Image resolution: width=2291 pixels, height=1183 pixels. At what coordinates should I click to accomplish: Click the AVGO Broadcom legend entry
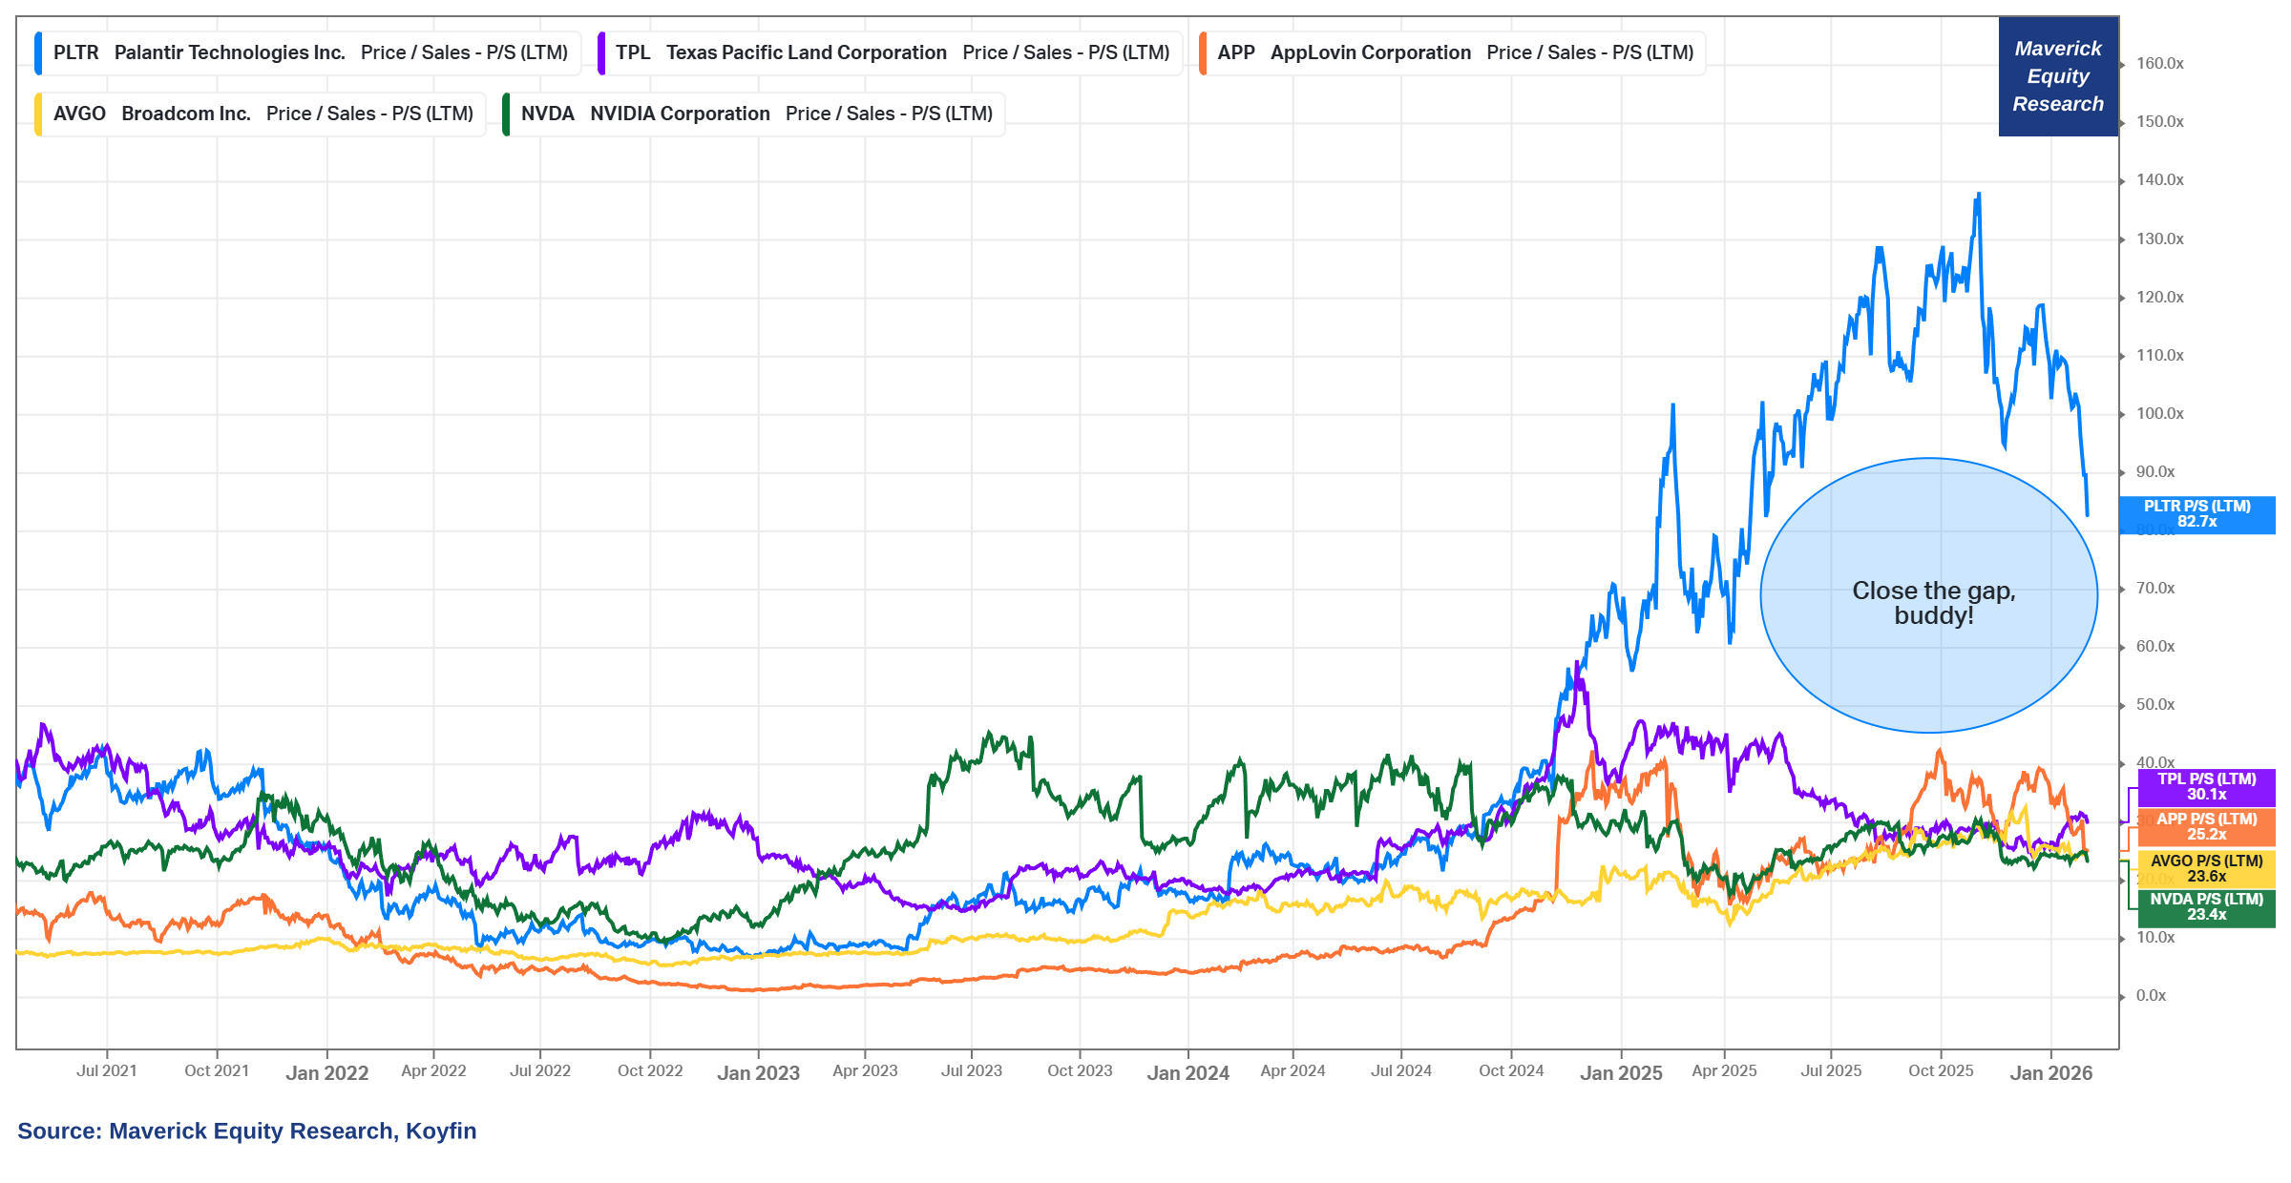click(263, 114)
